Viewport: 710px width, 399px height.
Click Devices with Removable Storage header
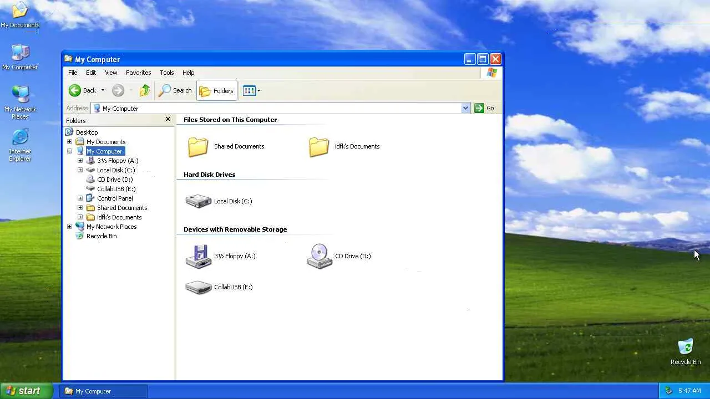click(235, 229)
